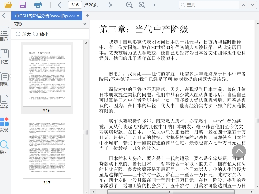Click 放大 to enlarge thumbnails
The image size is (259, 194).
coord(23,34)
